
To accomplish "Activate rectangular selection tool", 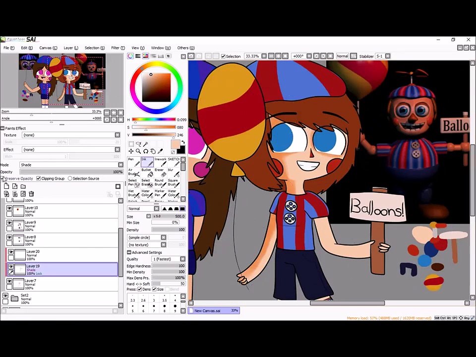I will 131,144.
